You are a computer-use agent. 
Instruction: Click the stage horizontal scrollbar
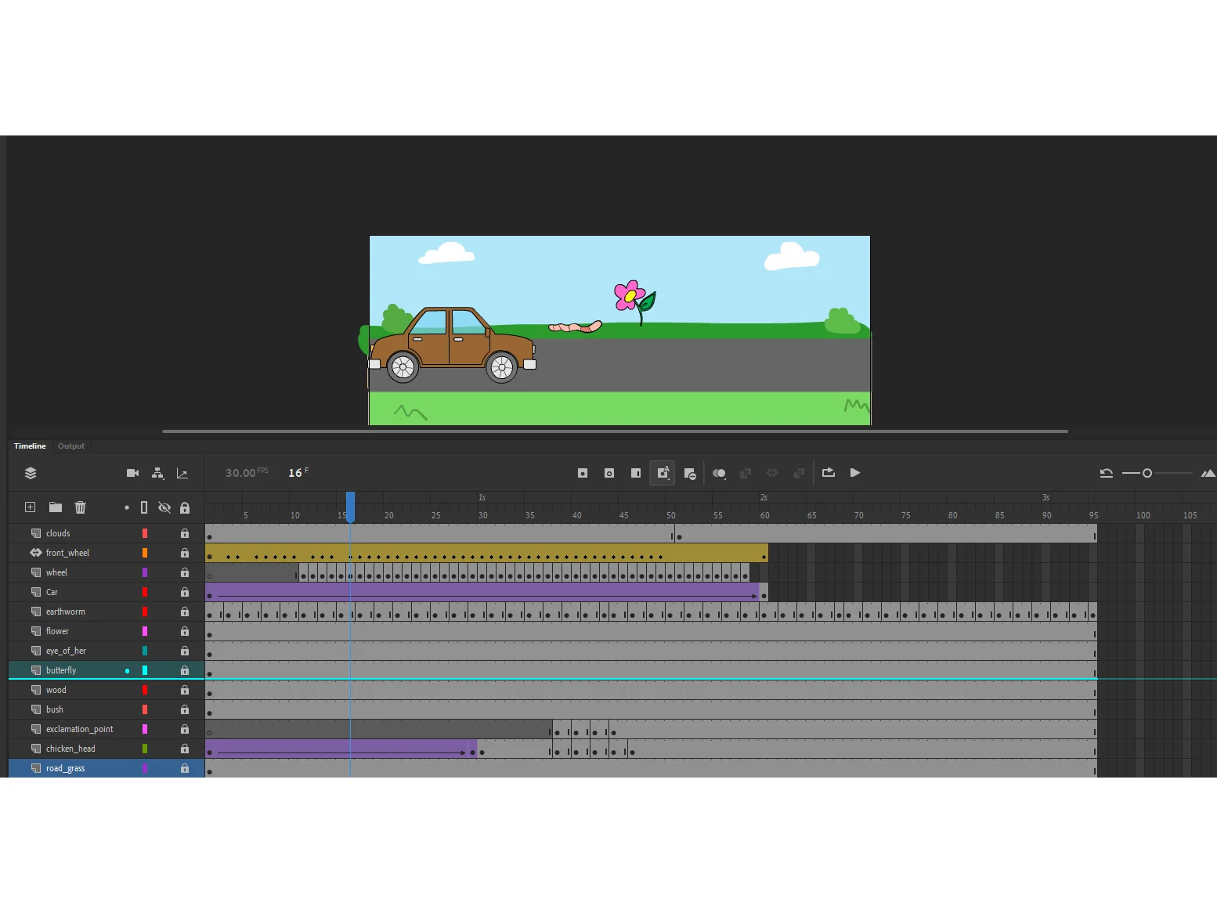pos(615,431)
